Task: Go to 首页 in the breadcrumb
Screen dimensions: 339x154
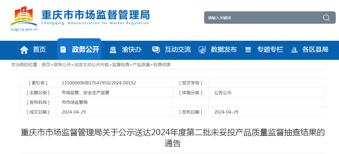Action: 46,65
